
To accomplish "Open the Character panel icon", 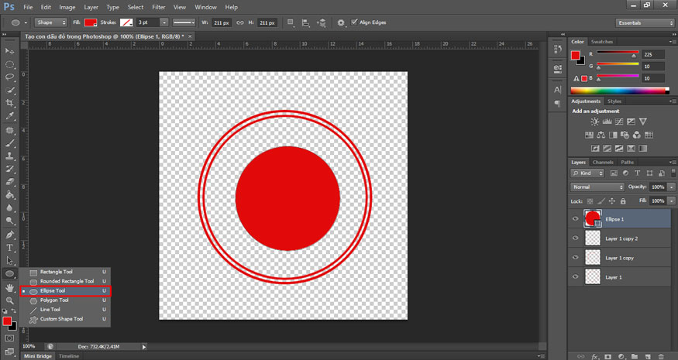I will (558, 90).
